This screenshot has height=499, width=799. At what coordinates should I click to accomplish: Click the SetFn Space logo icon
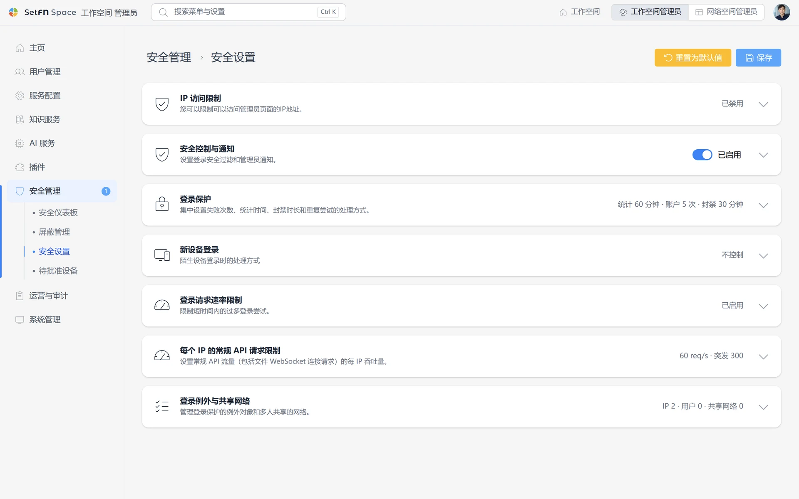click(13, 12)
